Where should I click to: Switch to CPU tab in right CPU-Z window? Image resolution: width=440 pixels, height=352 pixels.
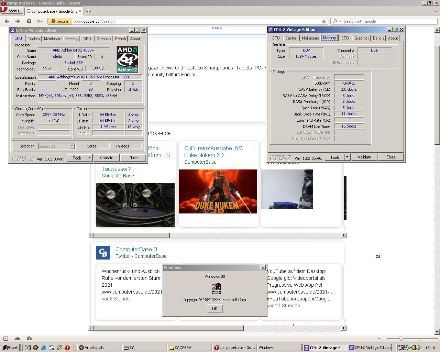pos(276,38)
